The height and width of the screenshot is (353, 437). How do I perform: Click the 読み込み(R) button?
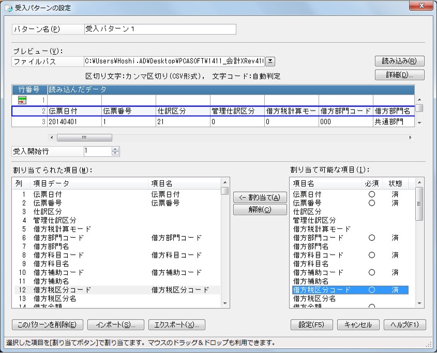pos(399,61)
